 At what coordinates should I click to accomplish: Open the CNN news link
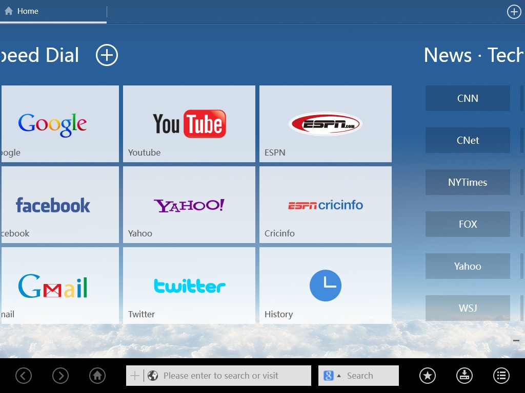click(x=468, y=98)
